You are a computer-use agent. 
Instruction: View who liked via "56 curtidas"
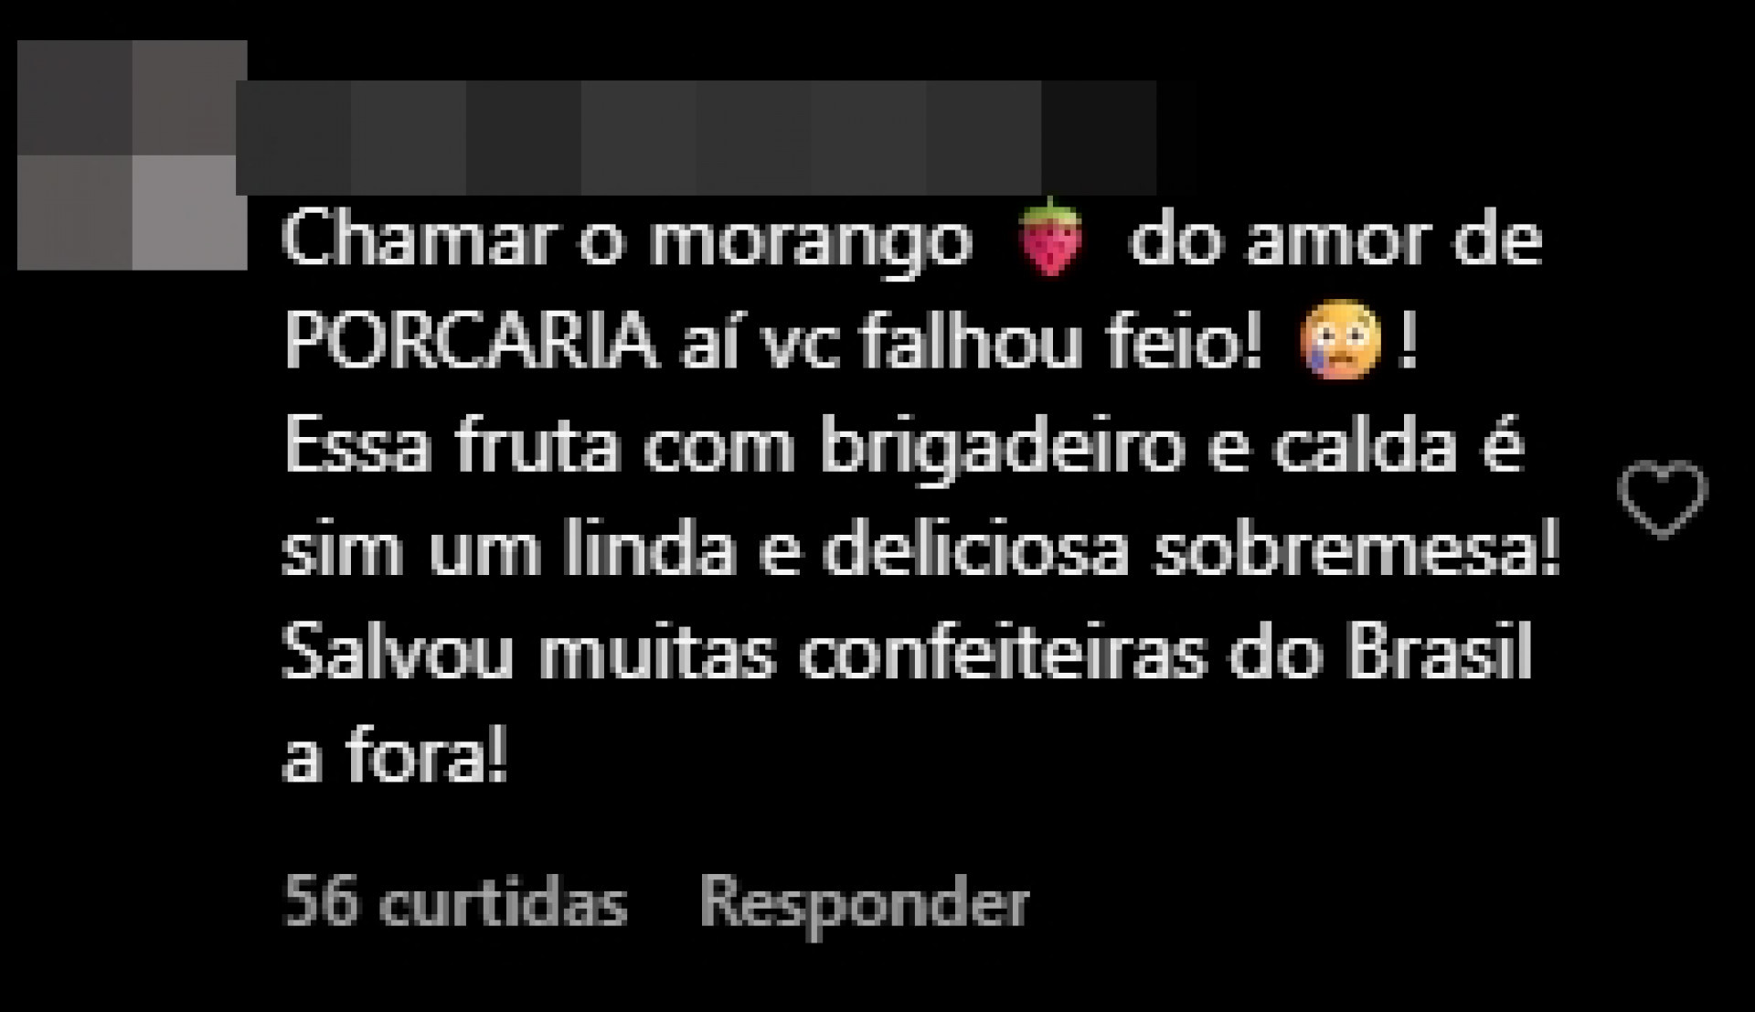(455, 904)
